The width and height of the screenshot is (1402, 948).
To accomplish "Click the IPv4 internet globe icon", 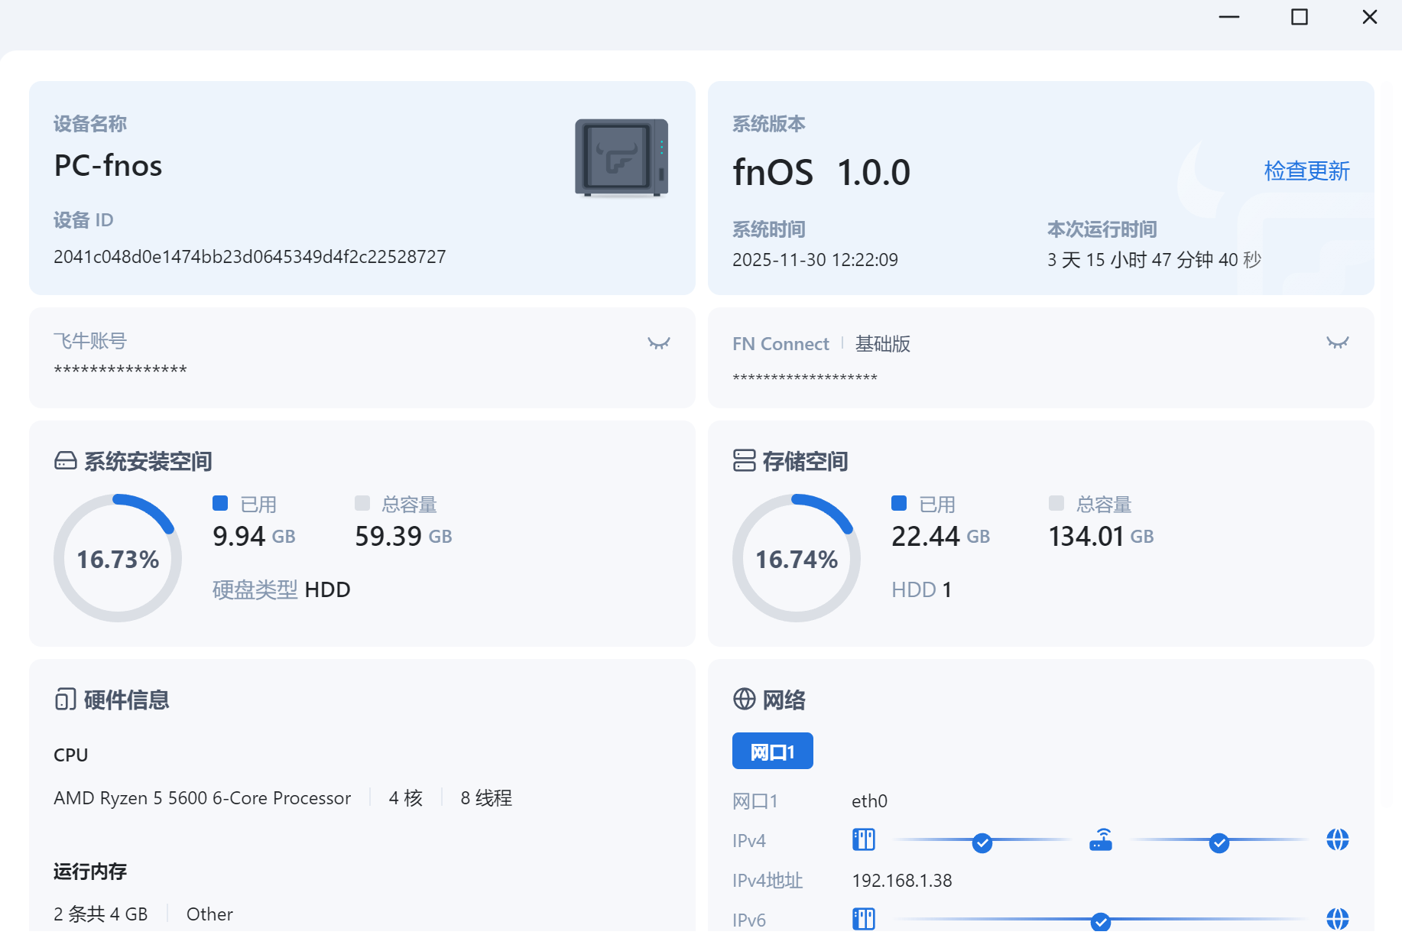I will (x=1337, y=840).
